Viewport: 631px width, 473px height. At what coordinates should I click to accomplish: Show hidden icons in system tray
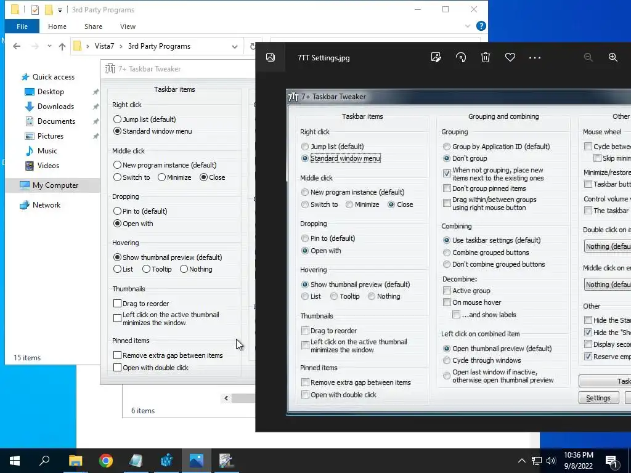(x=521, y=461)
